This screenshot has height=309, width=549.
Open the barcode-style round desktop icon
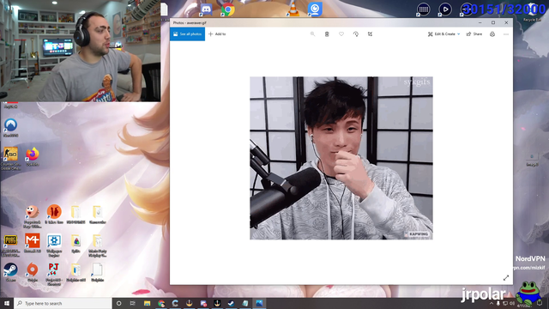[423, 9]
